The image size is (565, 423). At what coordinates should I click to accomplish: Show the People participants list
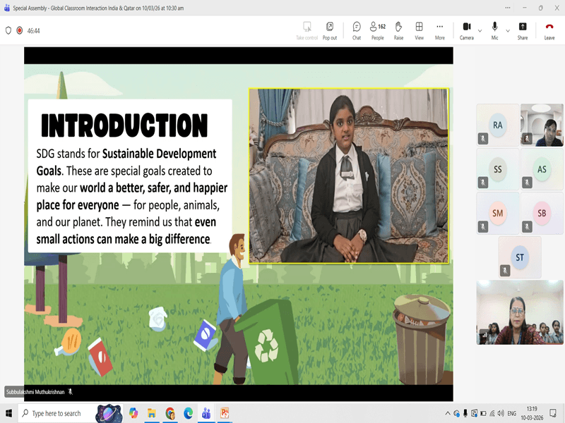377,30
